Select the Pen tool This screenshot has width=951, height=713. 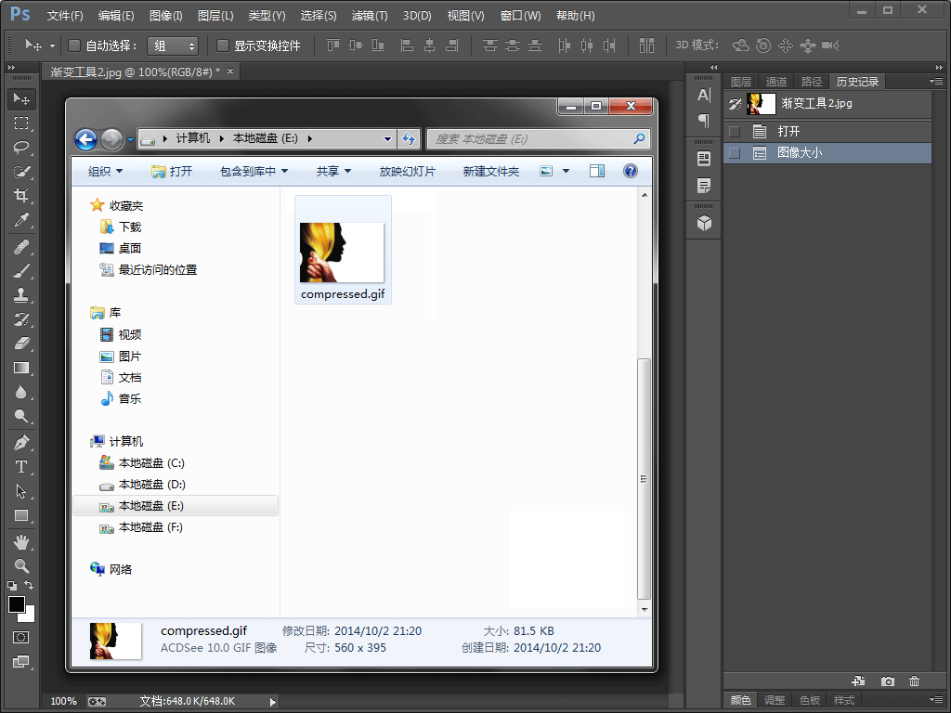[x=21, y=443]
